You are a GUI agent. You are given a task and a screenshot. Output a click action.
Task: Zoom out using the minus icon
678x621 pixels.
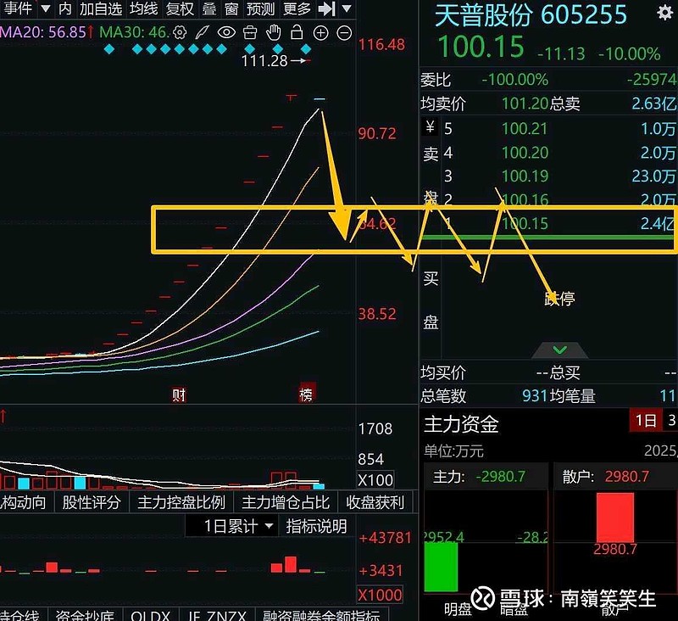click(x=342, y=33)
